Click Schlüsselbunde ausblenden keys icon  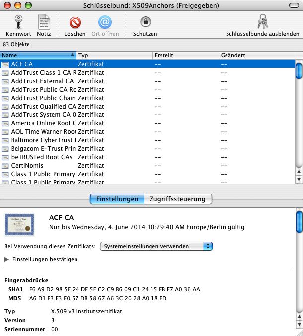(262, 22)
